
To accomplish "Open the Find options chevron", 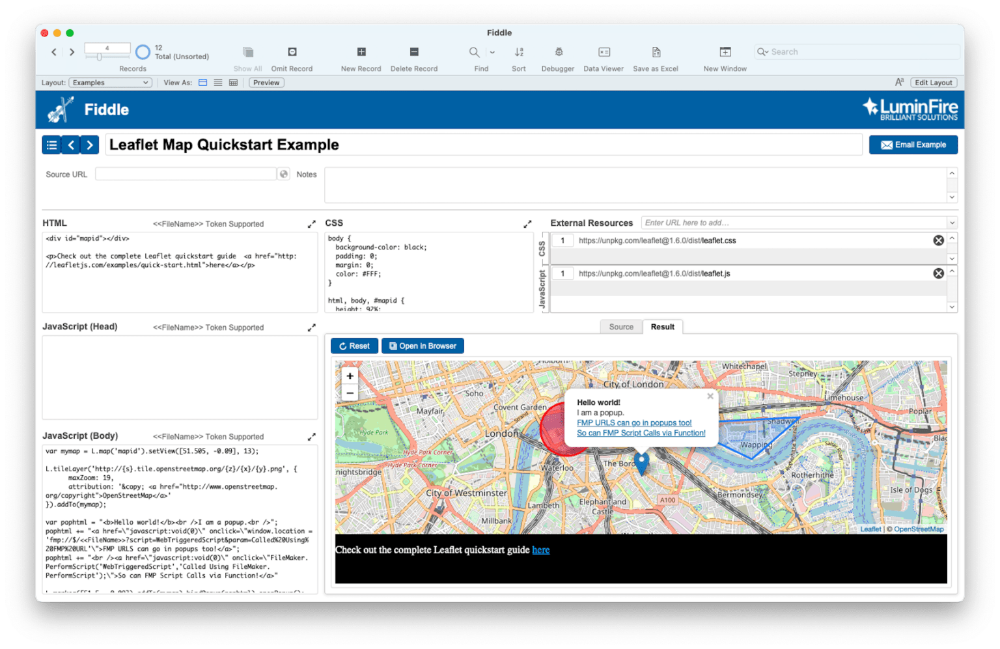I will click(493, 52).
